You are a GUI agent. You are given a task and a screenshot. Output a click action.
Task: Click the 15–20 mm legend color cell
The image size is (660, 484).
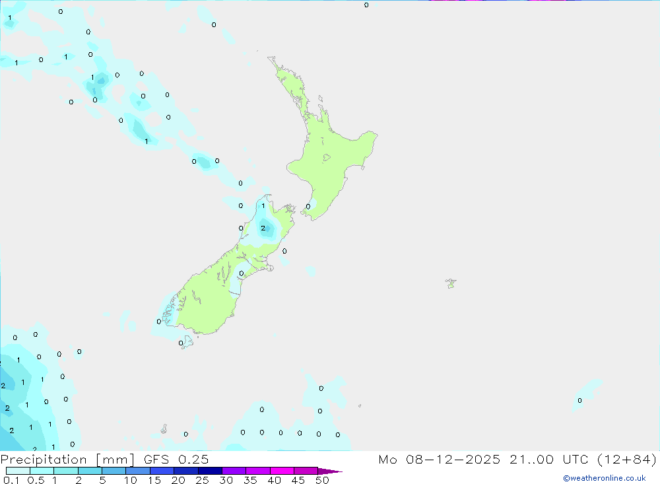point(162,471)
